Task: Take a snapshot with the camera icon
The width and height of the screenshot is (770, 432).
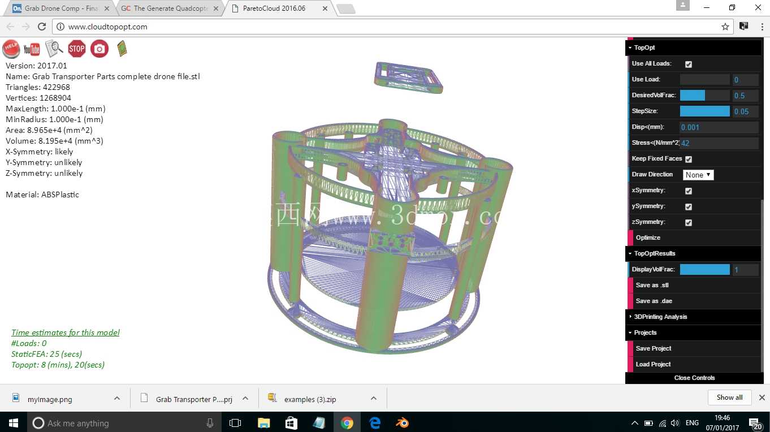Action: [100, 49]
